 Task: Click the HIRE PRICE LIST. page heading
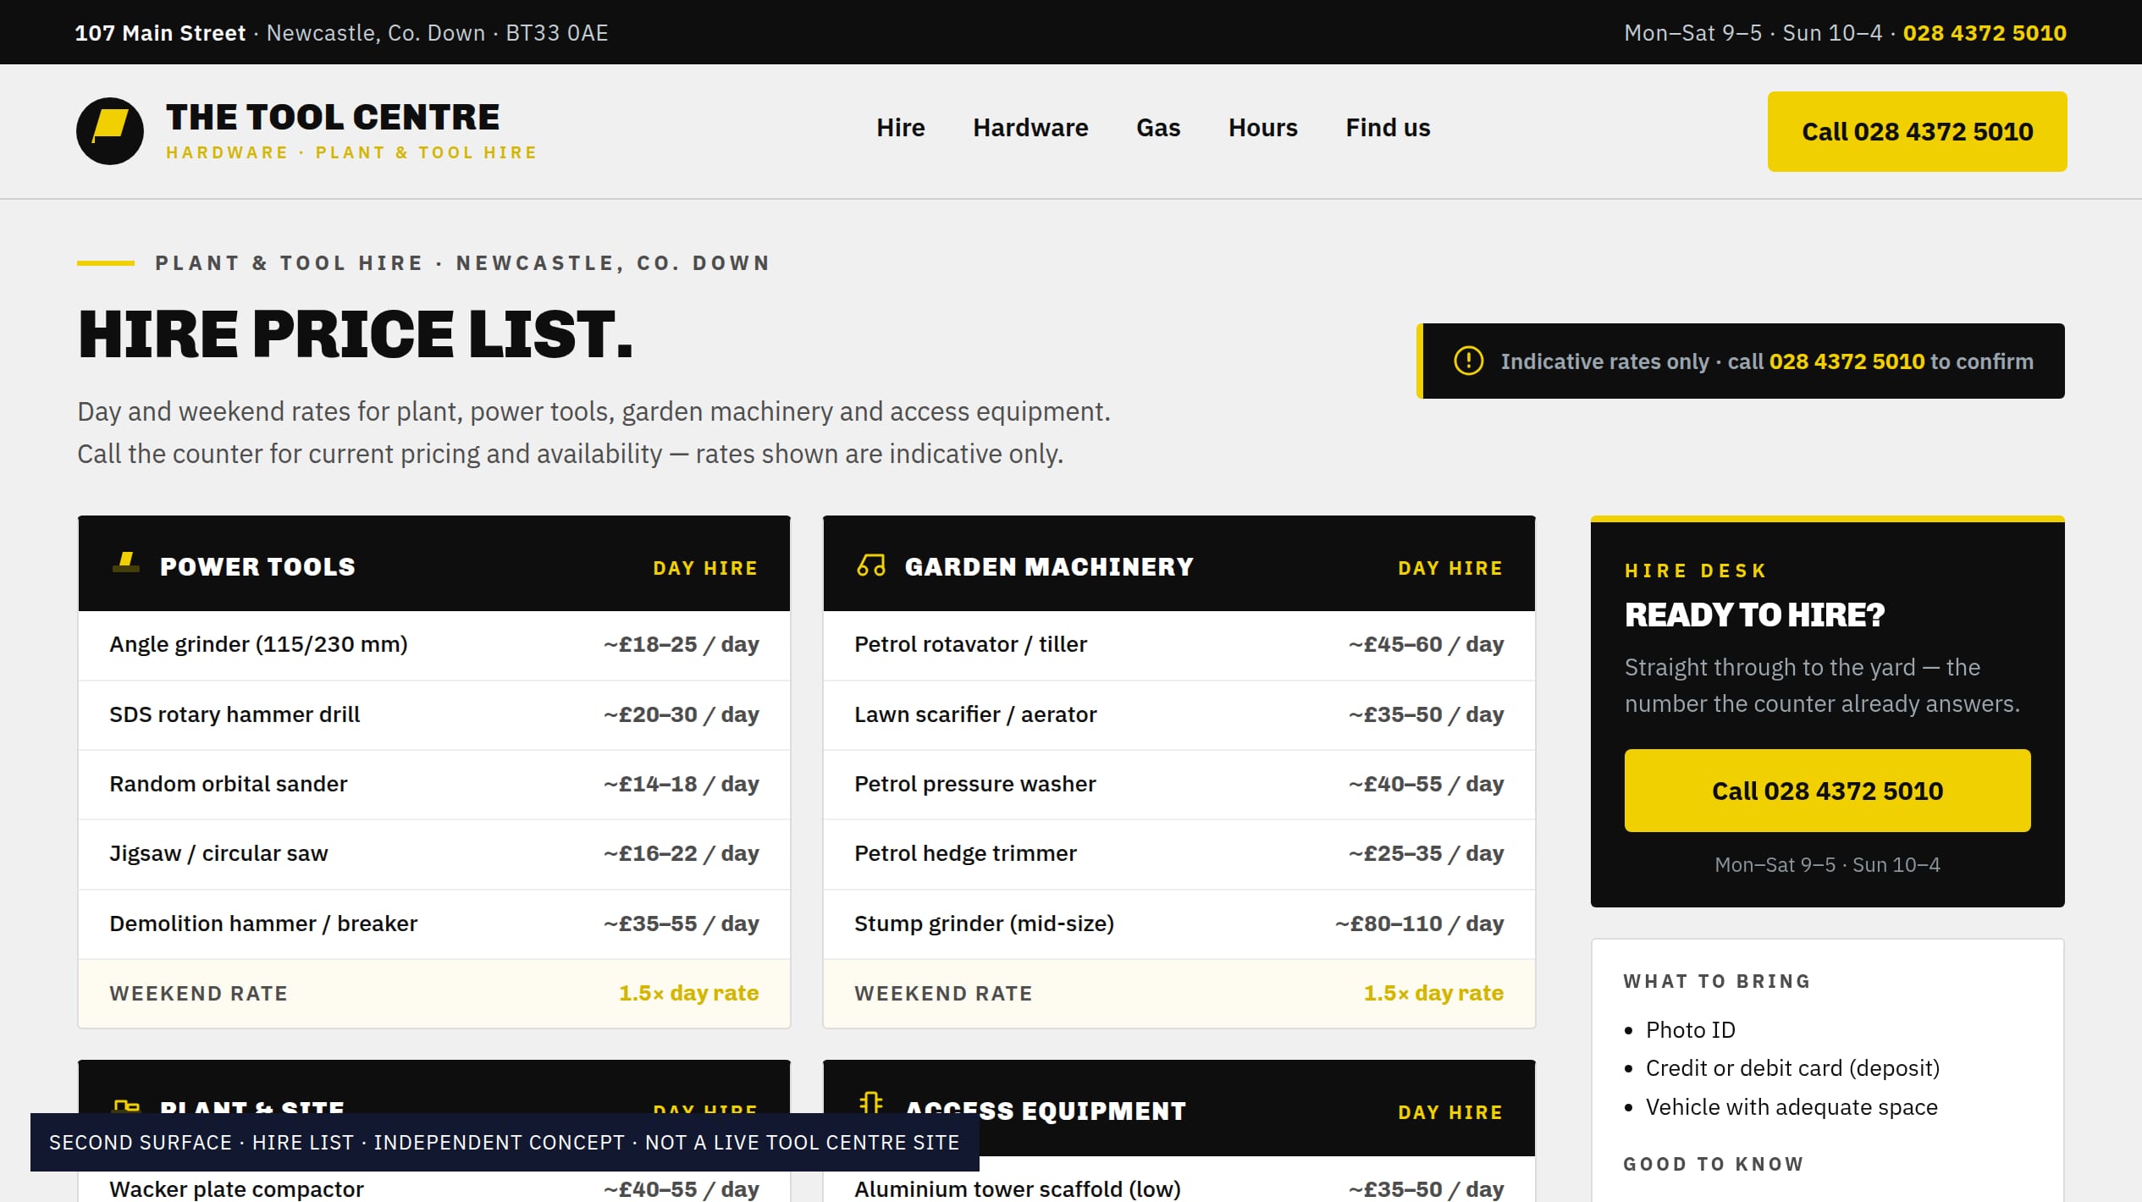pyautogui.click(x=356, y=334)
